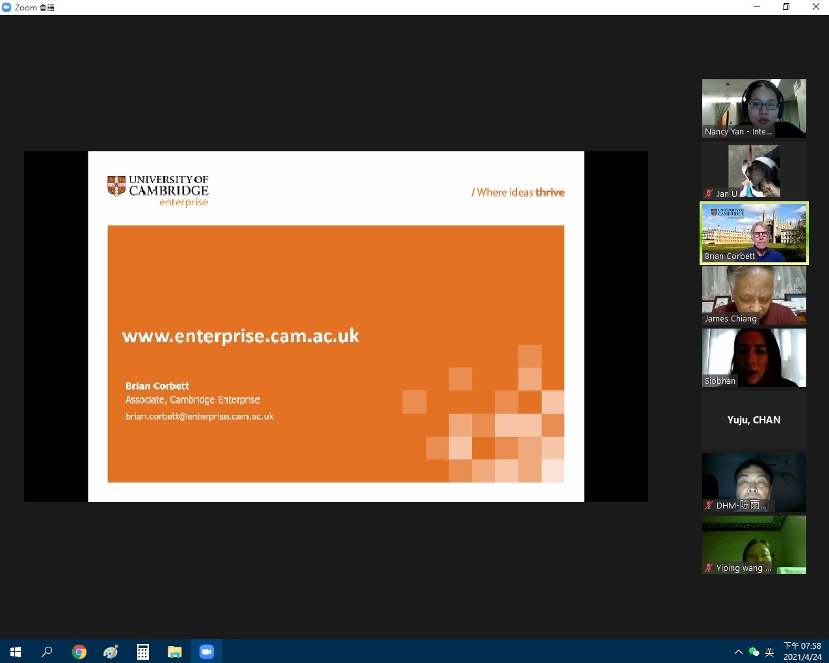This screenshot has height=663, width=829.
Task: Click James Chiang's video tile
Action: (x=754, y=295)
